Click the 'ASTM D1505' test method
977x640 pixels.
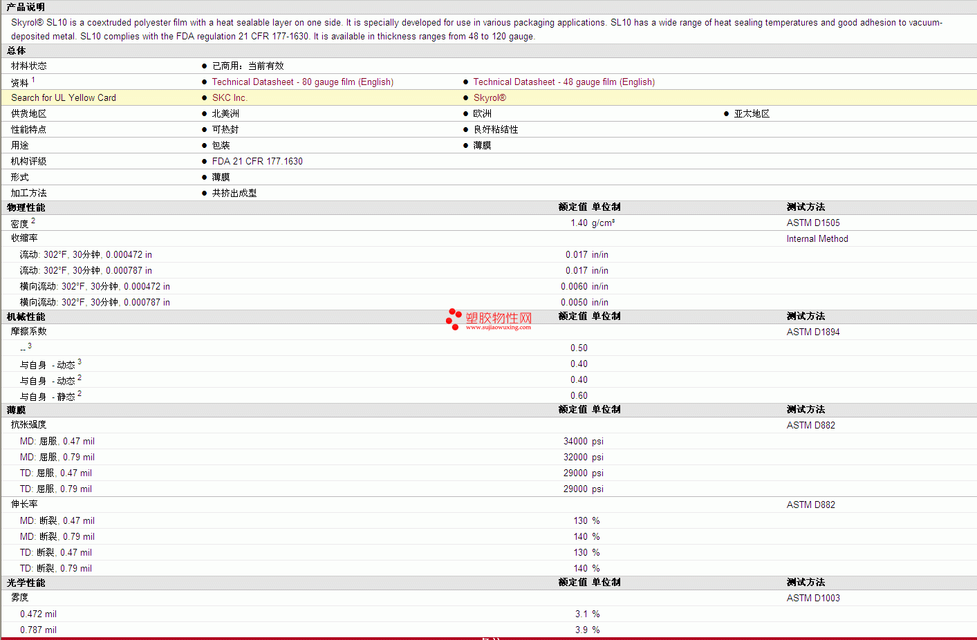coord(813,223)
